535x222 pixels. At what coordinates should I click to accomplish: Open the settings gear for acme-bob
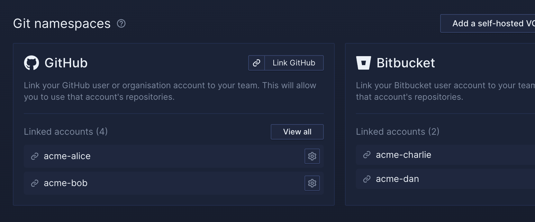pyautogui.click(x=312, y=183)
